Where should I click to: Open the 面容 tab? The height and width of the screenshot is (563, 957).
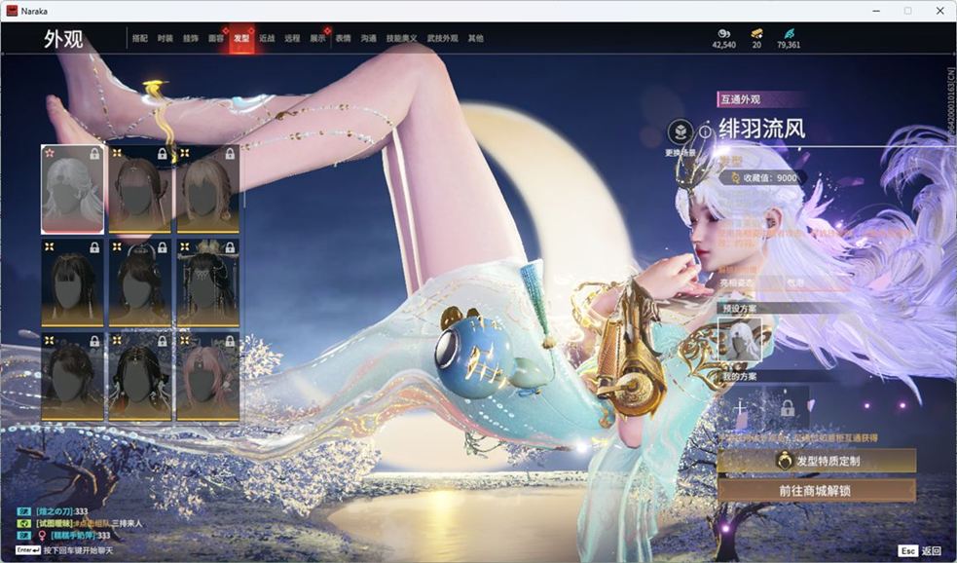(216, 39)
